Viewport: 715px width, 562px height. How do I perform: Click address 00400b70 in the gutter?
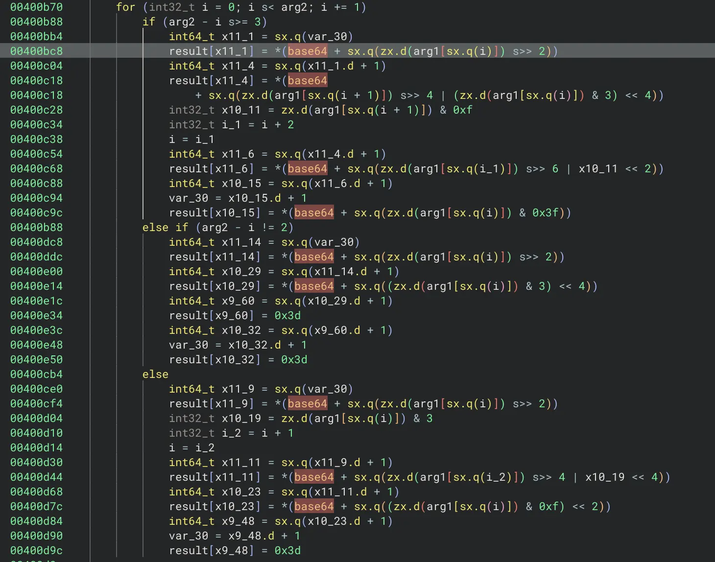[36, 7]
